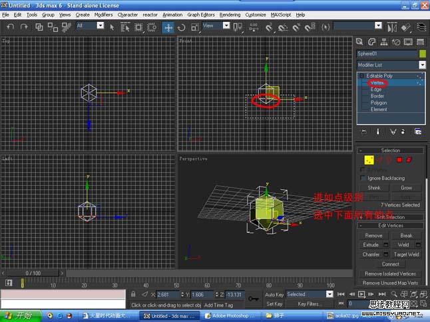
Task: Toggle Set Key animation mode
Action: tap(274, 304)
